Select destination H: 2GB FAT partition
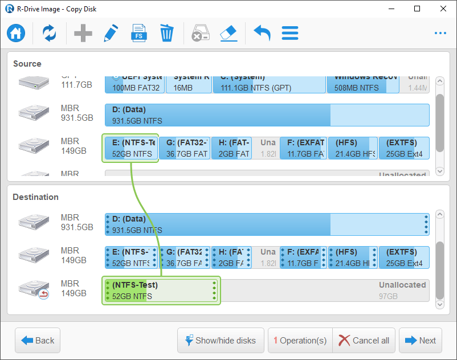The height and width of the screenshot is (360, 457). [x=232, y=257]
